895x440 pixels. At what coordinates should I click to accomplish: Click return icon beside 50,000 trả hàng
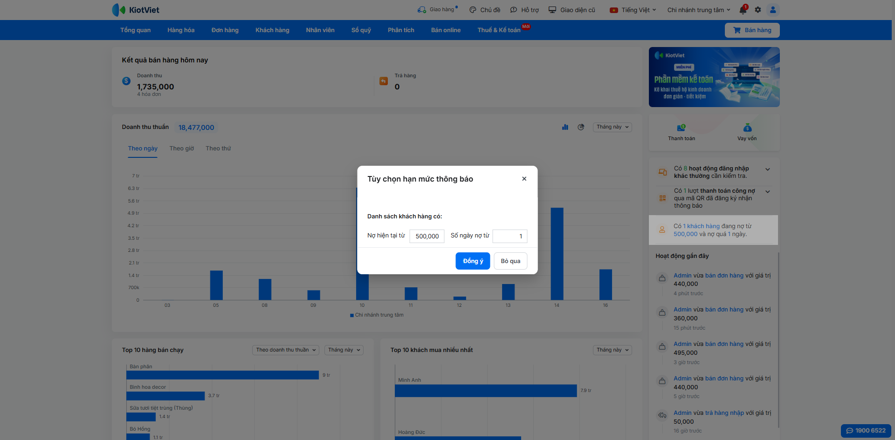[x=662, y=415]
